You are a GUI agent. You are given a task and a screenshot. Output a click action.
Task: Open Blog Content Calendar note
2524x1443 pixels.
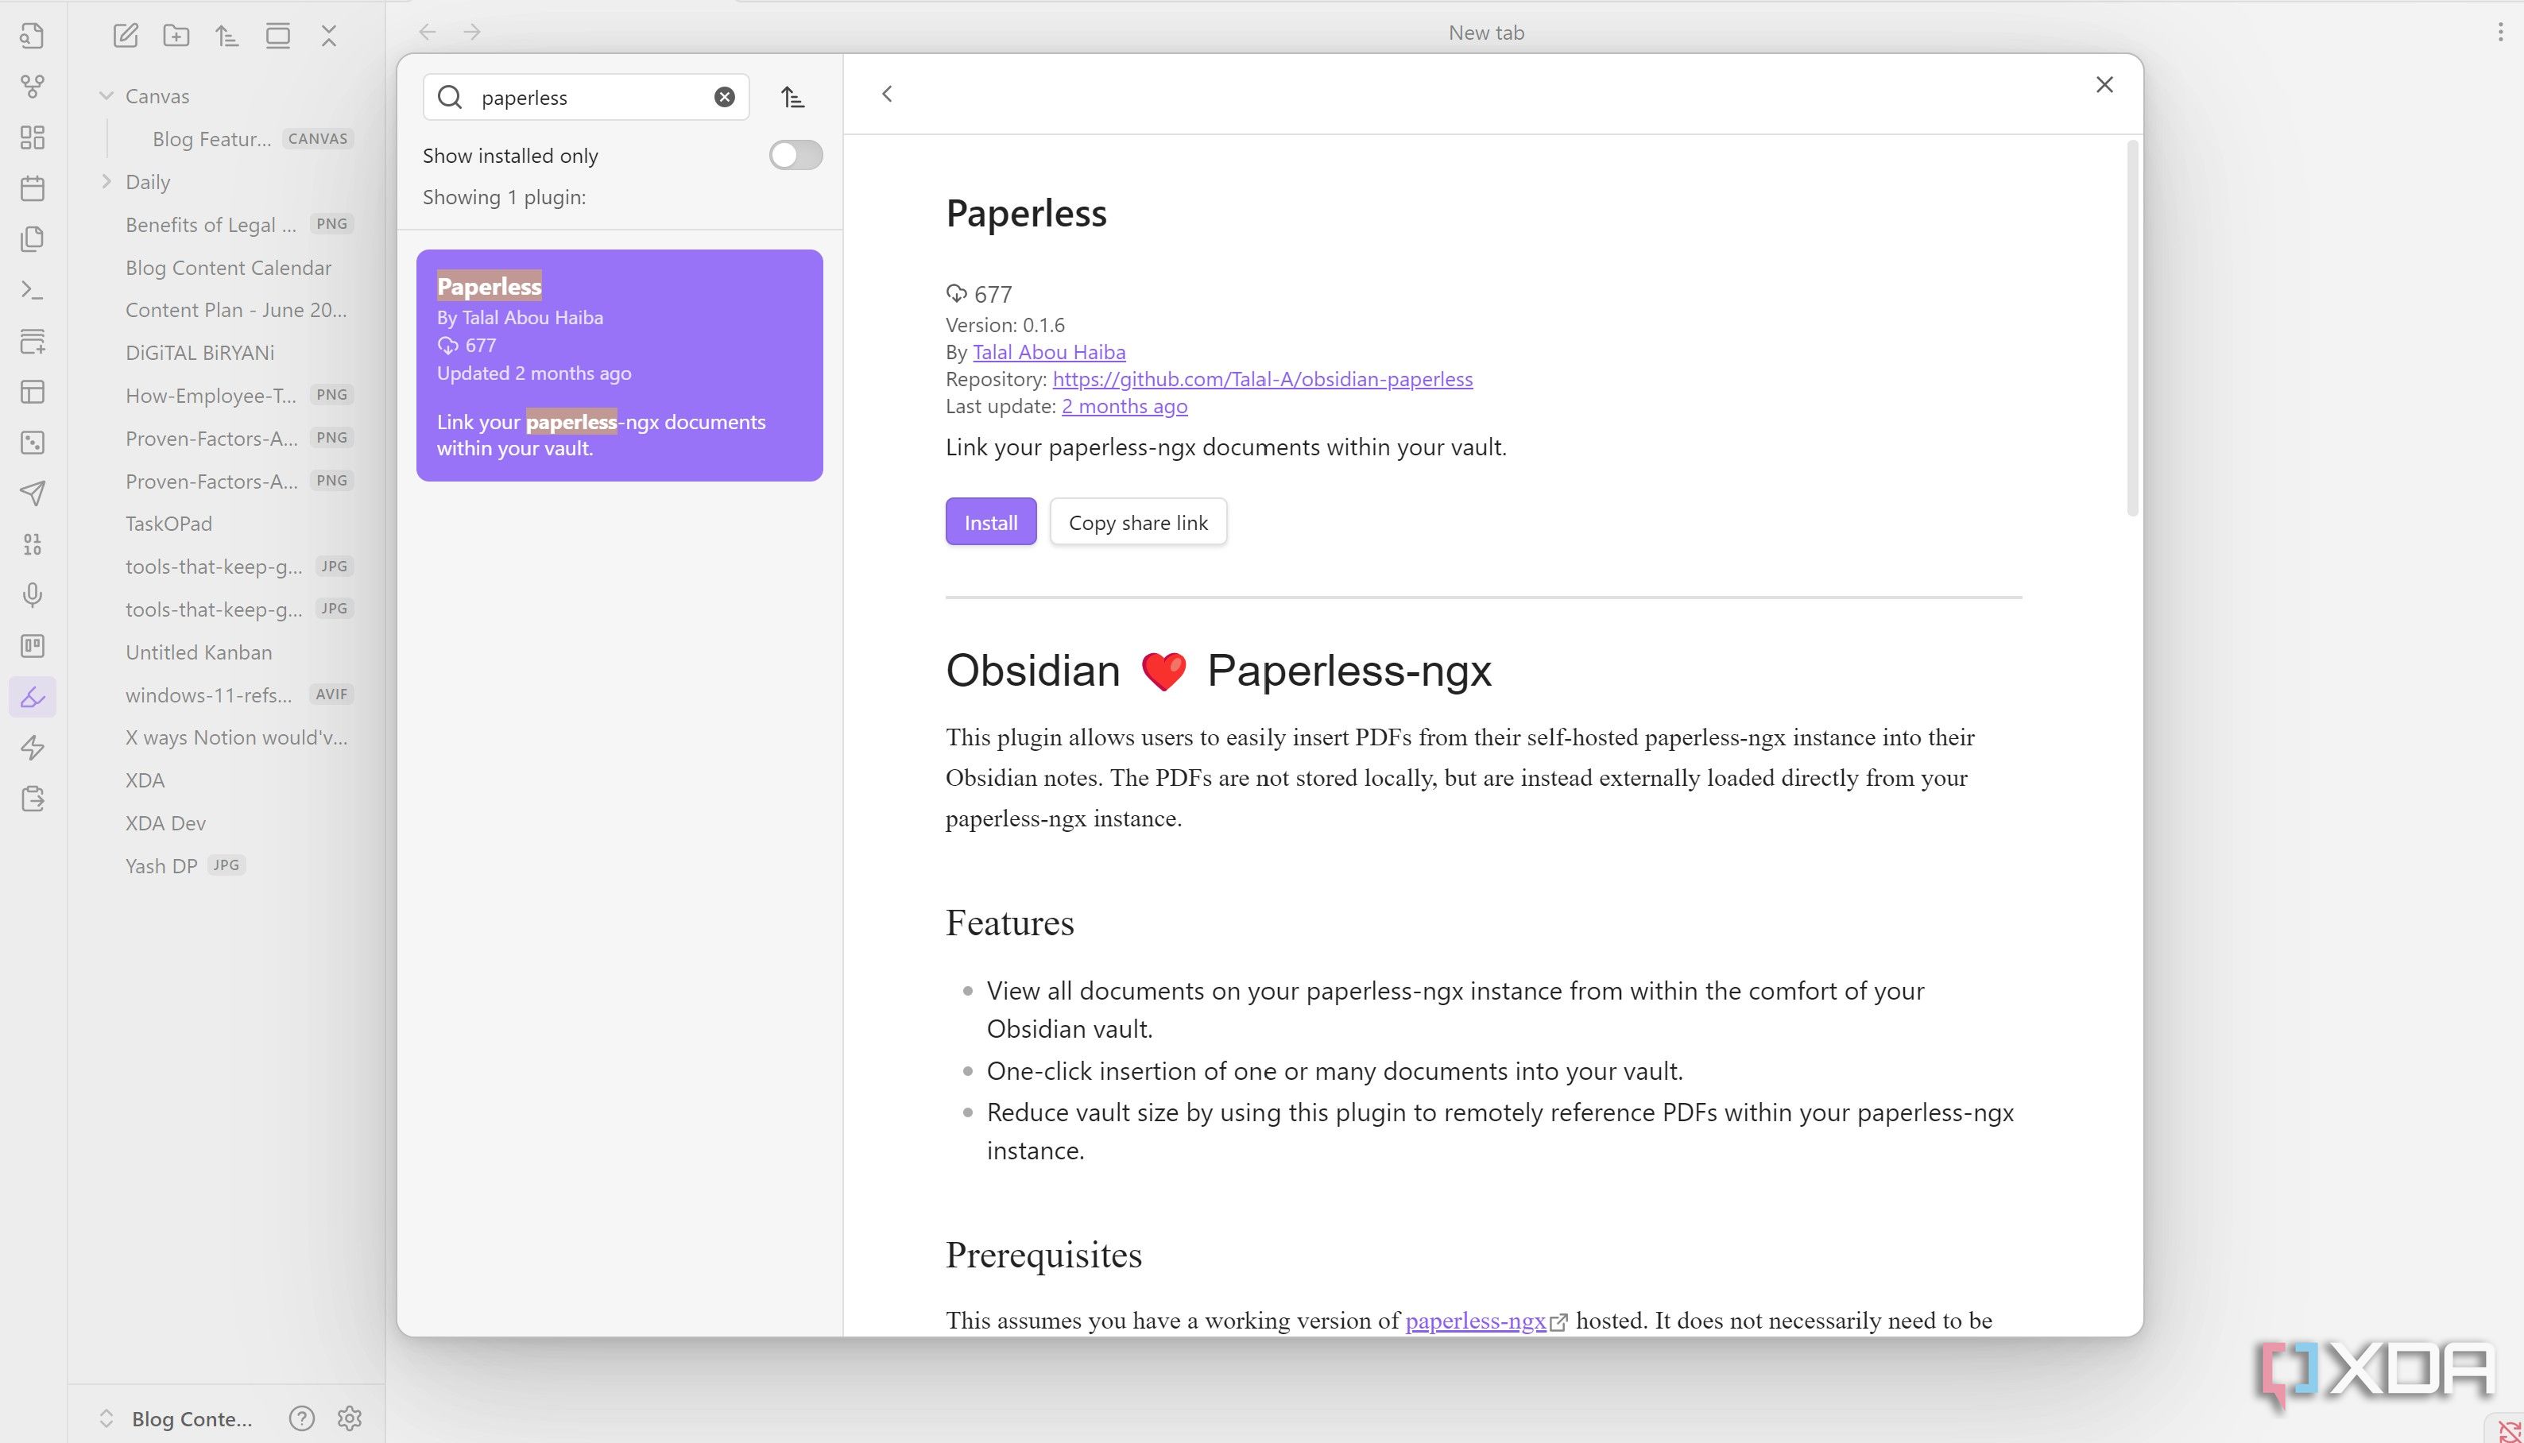point(228,268)
